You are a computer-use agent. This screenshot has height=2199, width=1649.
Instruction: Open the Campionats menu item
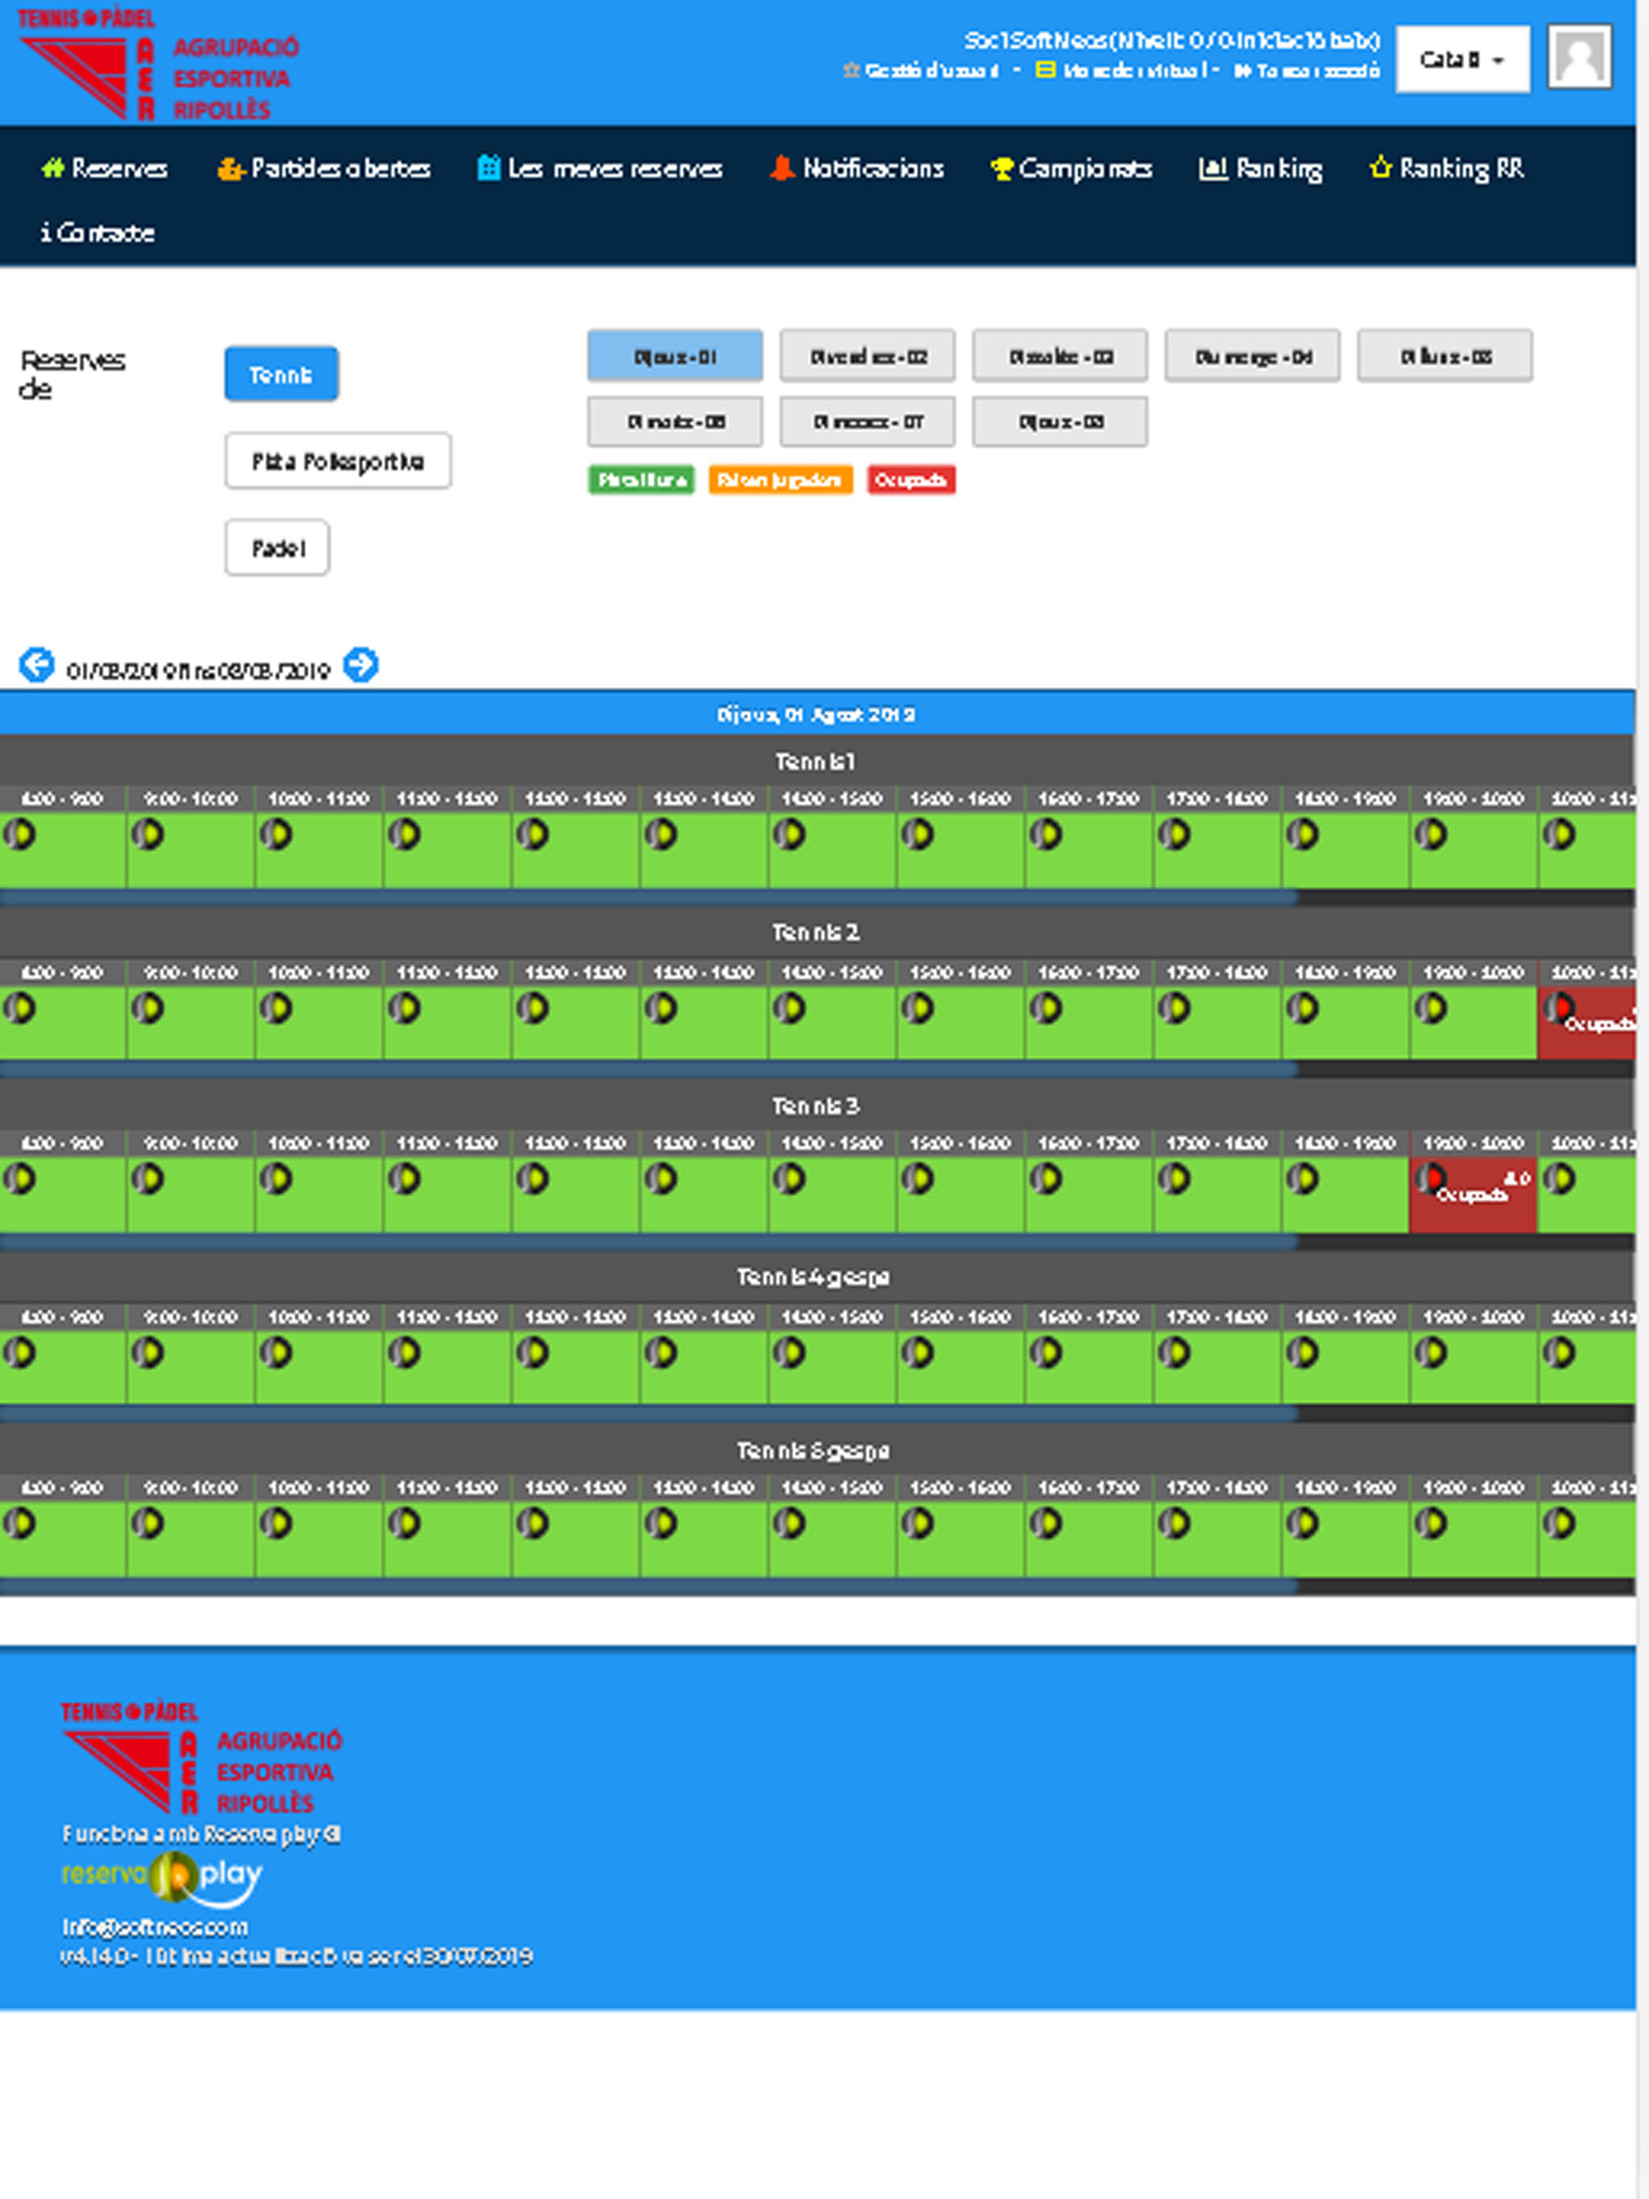click(1071, 168)
